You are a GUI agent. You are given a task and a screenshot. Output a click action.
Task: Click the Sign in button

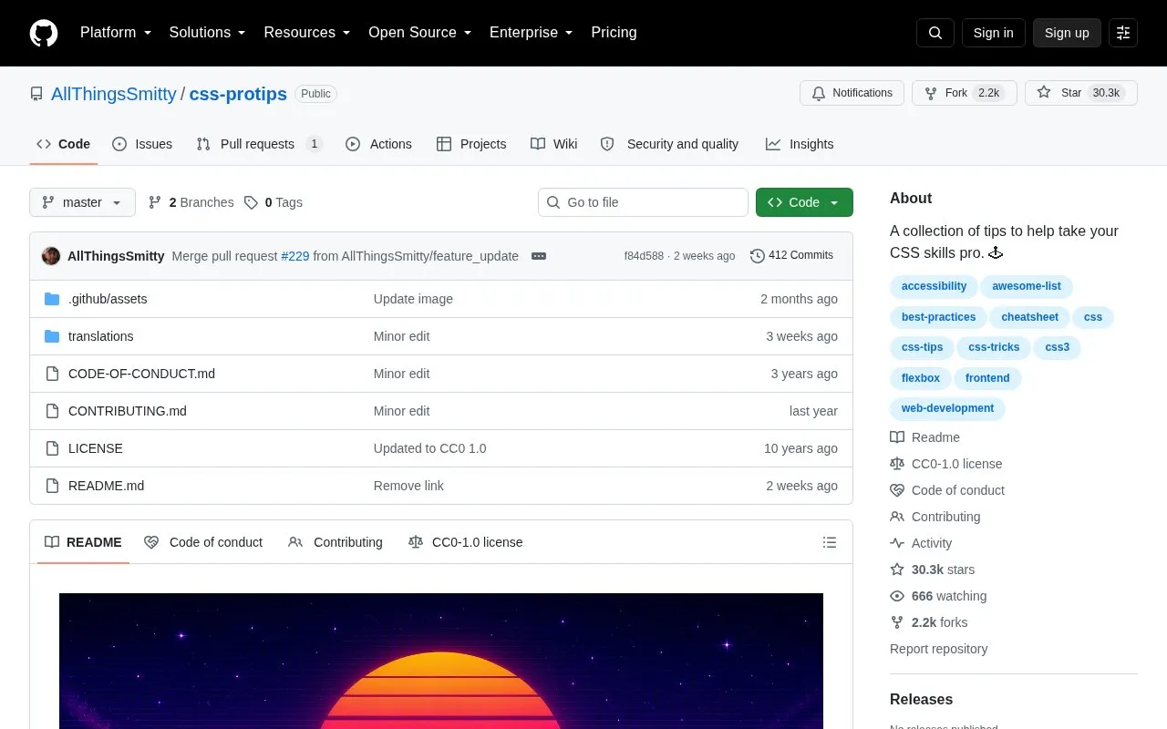pyautogui.click(x=993, y=33)
